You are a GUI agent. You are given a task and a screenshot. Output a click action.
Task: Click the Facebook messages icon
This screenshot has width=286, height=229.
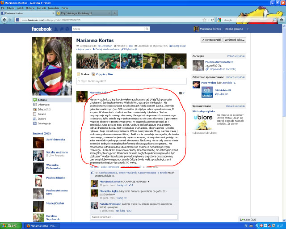pyautogui.click(x=62, y=29)
